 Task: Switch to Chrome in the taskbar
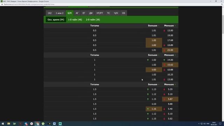[37, 124]
